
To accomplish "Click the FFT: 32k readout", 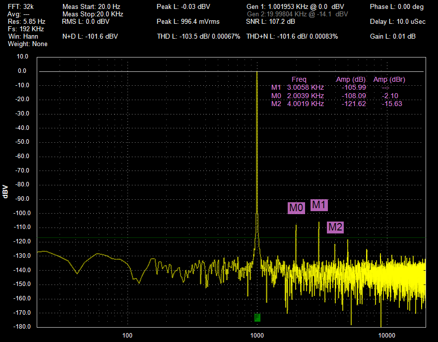I will 21,7.
